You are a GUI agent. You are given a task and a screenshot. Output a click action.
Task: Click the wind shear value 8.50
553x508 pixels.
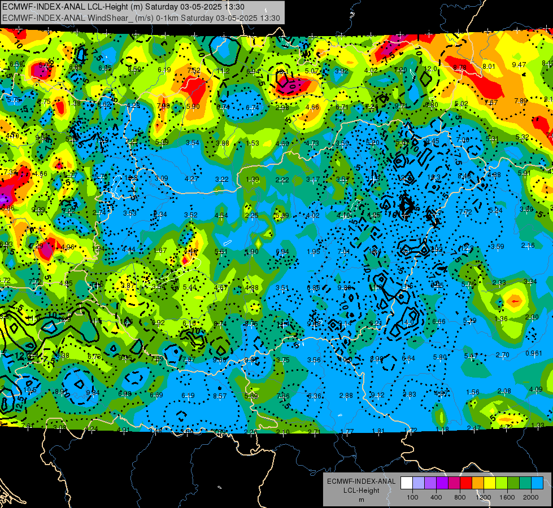(x=134, y=69)
